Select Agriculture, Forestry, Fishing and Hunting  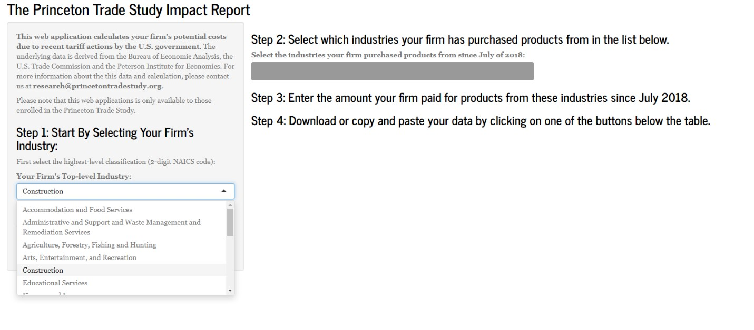122,245
